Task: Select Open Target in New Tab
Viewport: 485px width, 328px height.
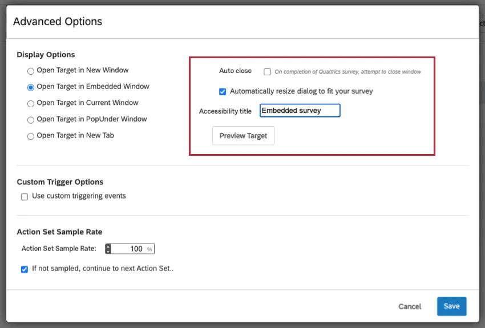Action: 31,136
